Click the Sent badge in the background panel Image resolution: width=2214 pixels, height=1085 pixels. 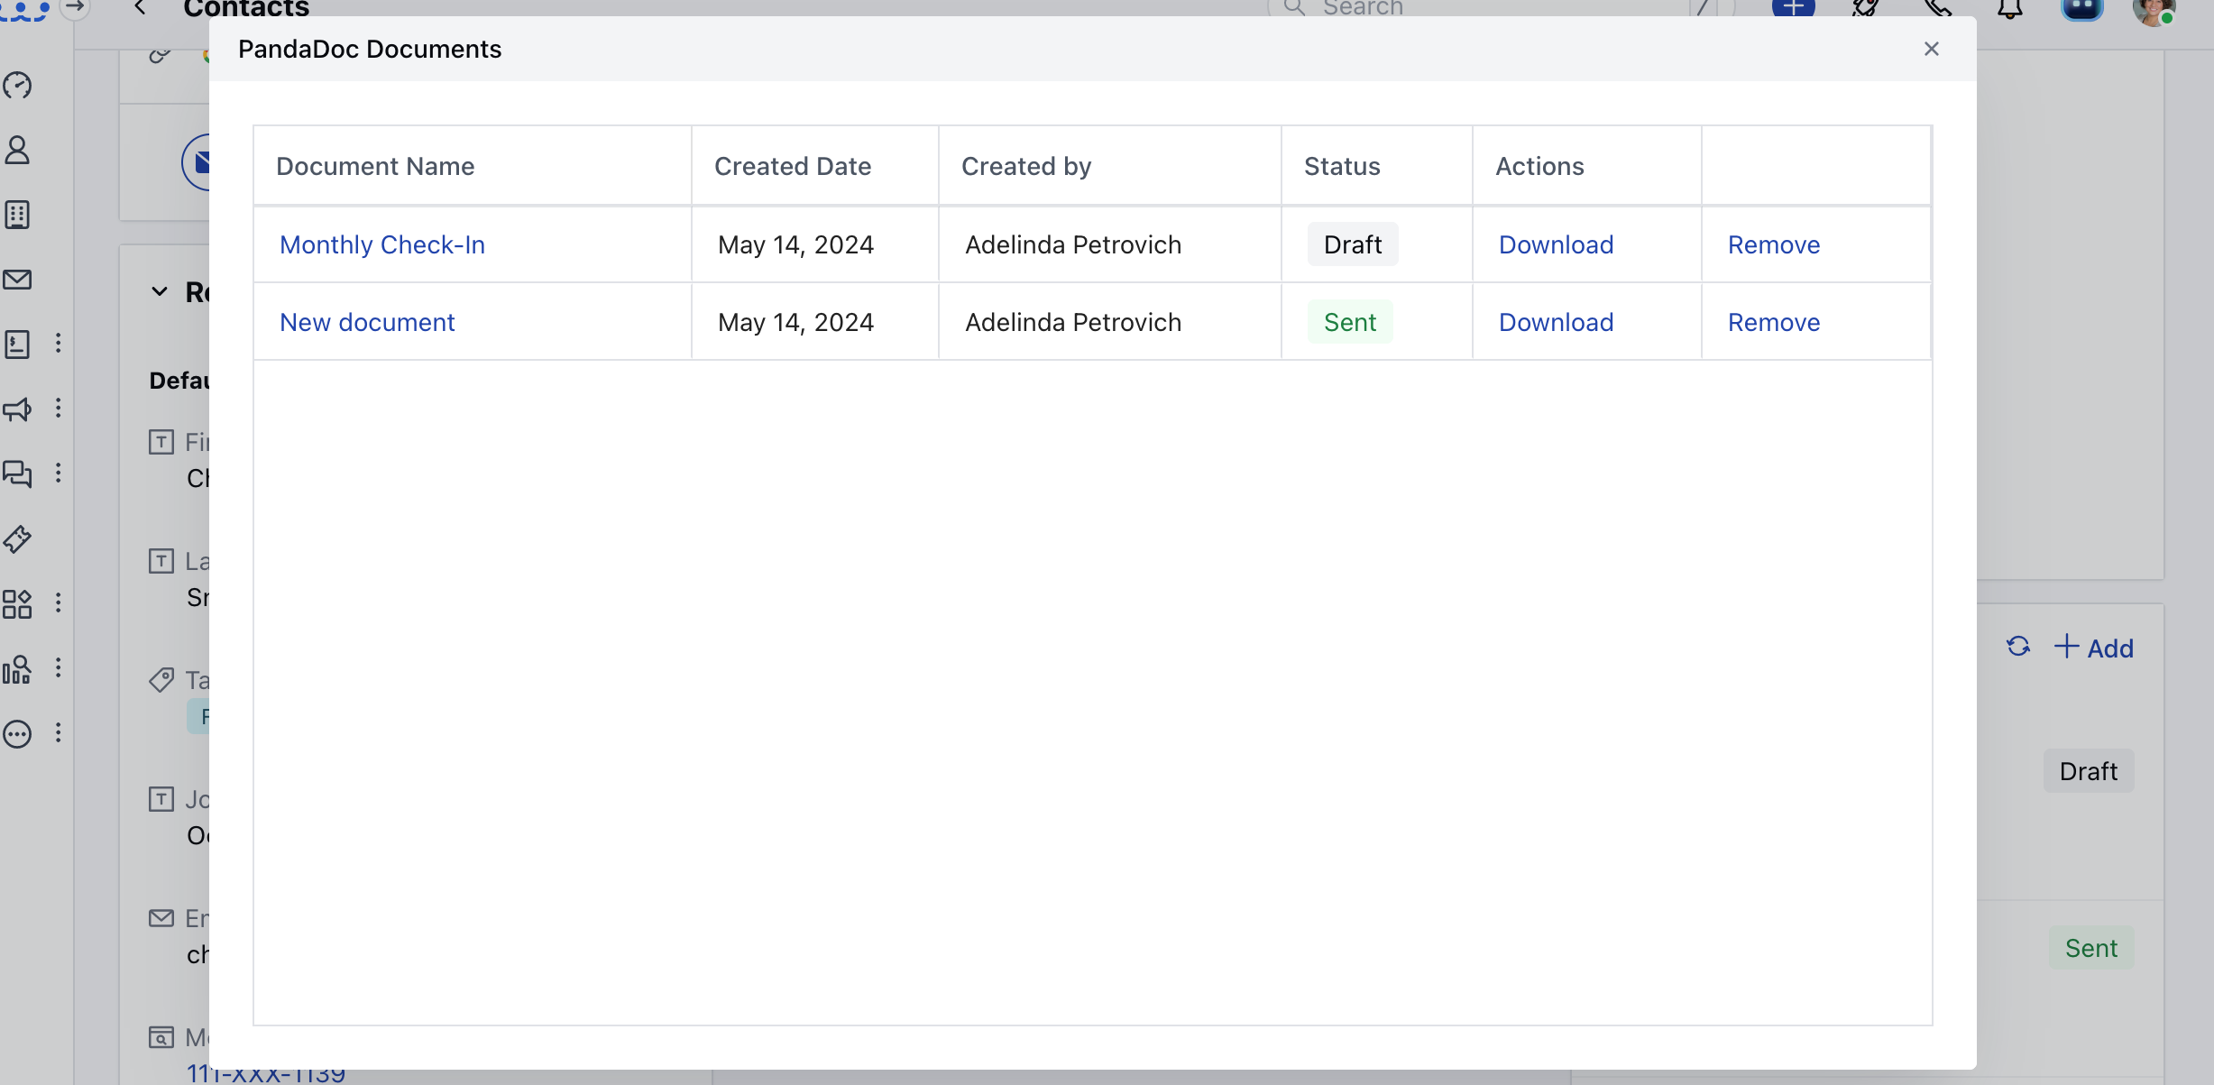[x=2091, y=948]
